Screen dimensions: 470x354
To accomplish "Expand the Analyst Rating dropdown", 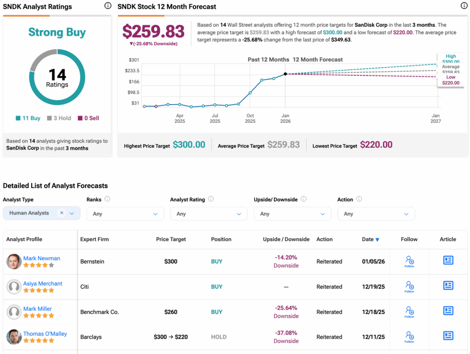I will pos(208,214).
